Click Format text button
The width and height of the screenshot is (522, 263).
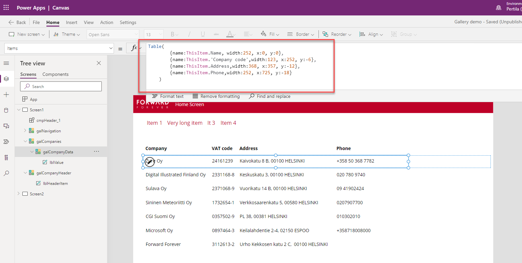[168, 96]
